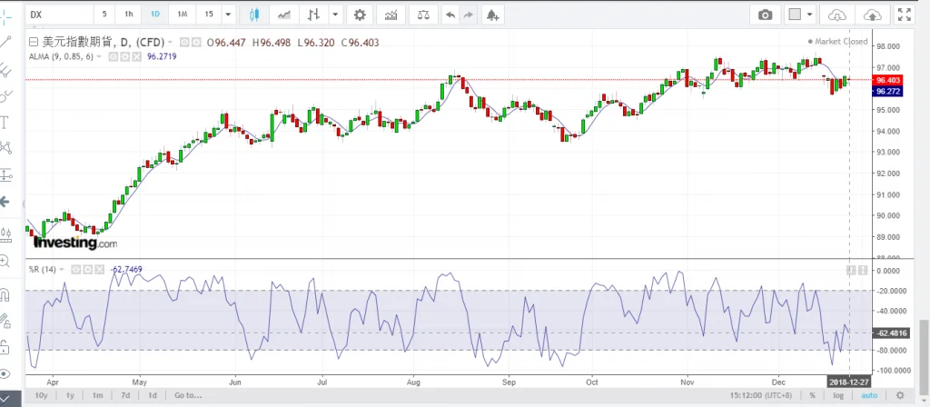
Task: Redo chart action
Action: click(x=469, y=15)
